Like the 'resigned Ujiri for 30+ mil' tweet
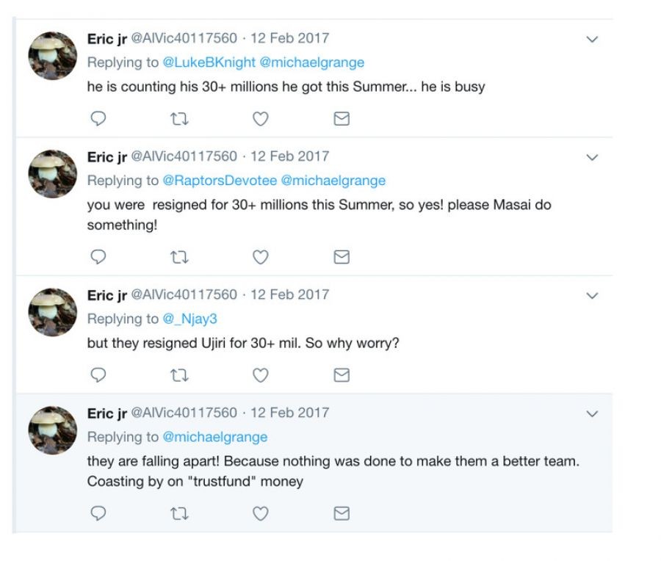 (x=261, y=375)
